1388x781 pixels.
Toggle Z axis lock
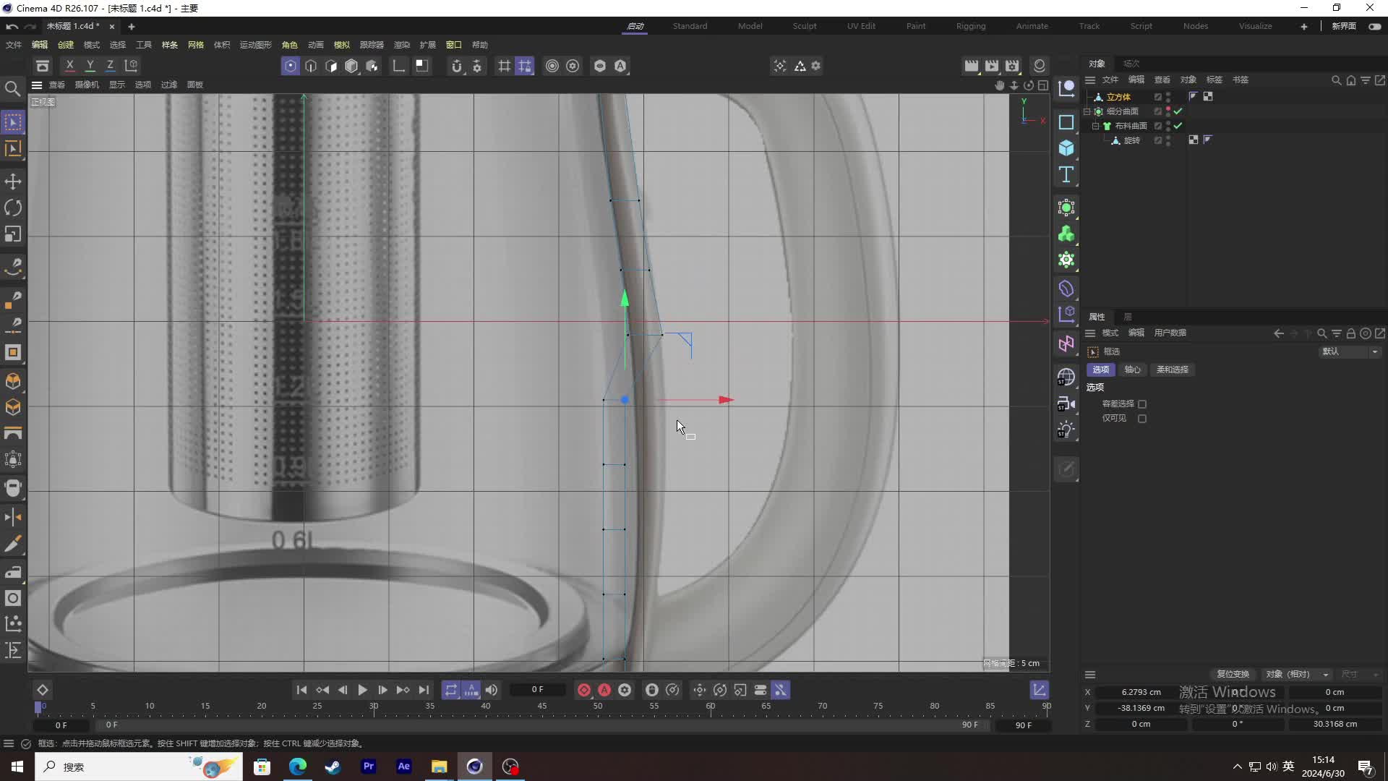point(111,66)
